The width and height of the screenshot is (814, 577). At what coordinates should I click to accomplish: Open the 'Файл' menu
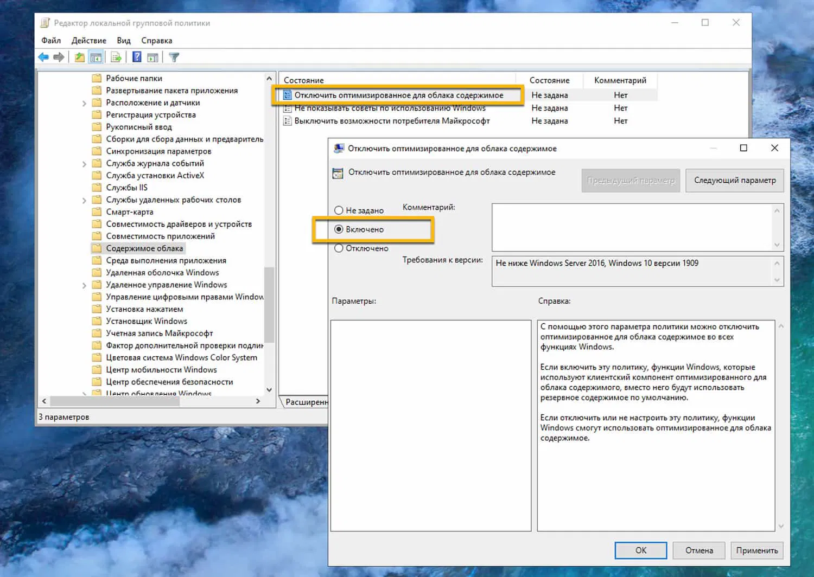[51, 41]
